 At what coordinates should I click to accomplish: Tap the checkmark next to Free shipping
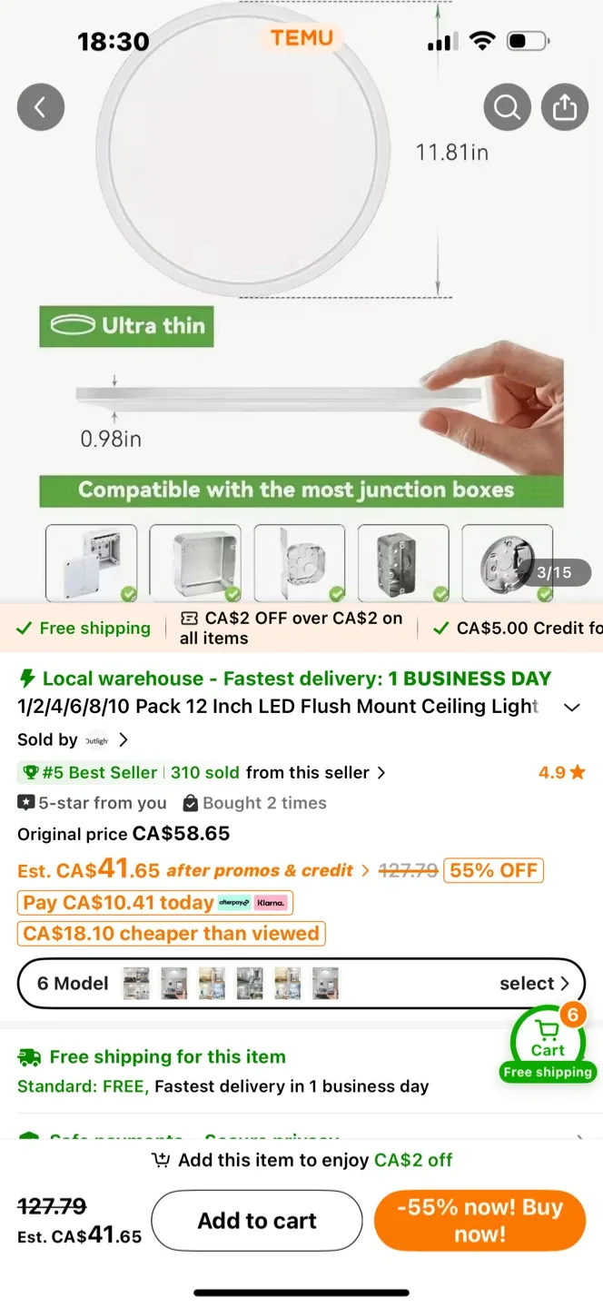[26, 628]
